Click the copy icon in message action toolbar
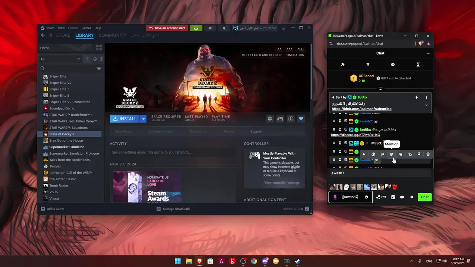The height and width of the screenshot is (267, 475). (401, 154)
